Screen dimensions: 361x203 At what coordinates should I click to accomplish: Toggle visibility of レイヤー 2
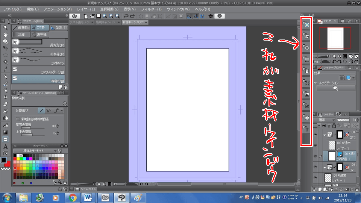[x=315, y=145]
